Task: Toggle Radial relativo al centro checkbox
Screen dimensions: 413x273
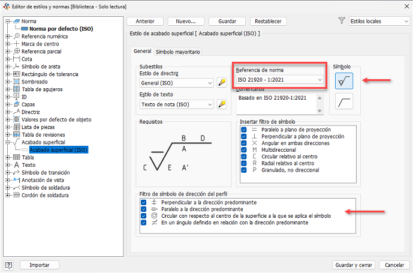Action: pyautogui.click(x=244, y=163)
